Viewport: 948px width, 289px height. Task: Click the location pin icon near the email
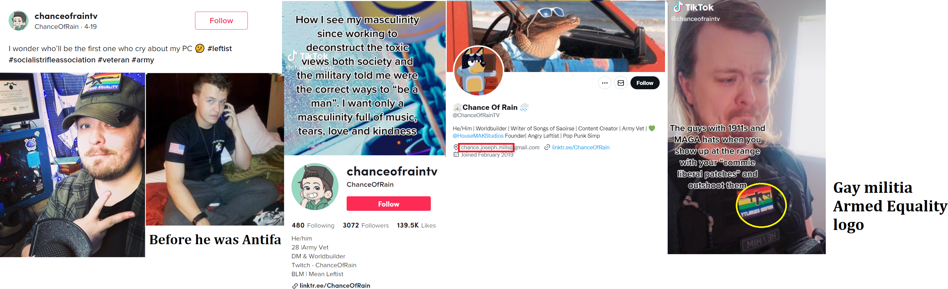pyautogui.click(x=456, y=147)
